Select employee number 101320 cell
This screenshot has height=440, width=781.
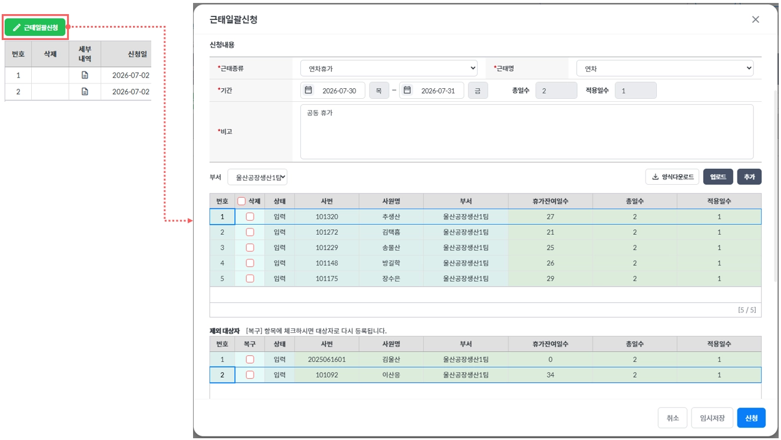327,216
